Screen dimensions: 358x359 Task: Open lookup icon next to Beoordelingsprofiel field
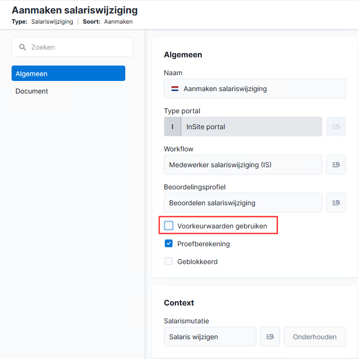coord(336,202)
